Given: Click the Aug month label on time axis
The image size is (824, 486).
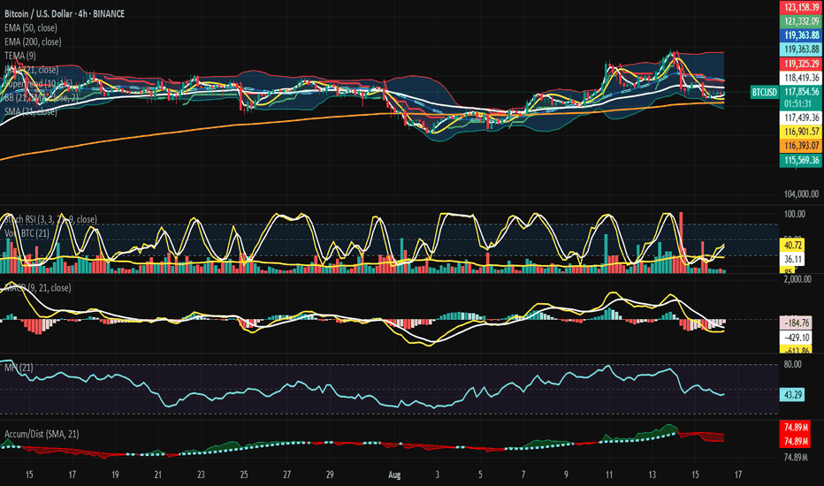Looking at the screenshot, I should pyautogui.click(x=394, y=475).
